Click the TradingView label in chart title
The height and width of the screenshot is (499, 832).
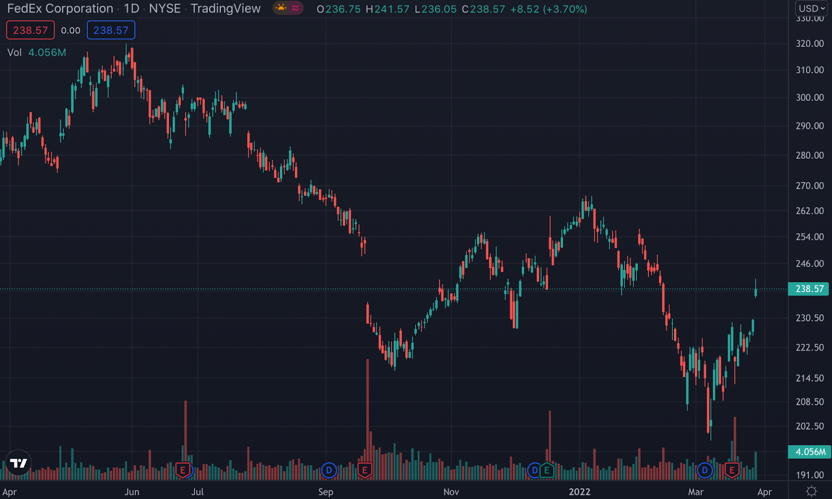point(226,8)
